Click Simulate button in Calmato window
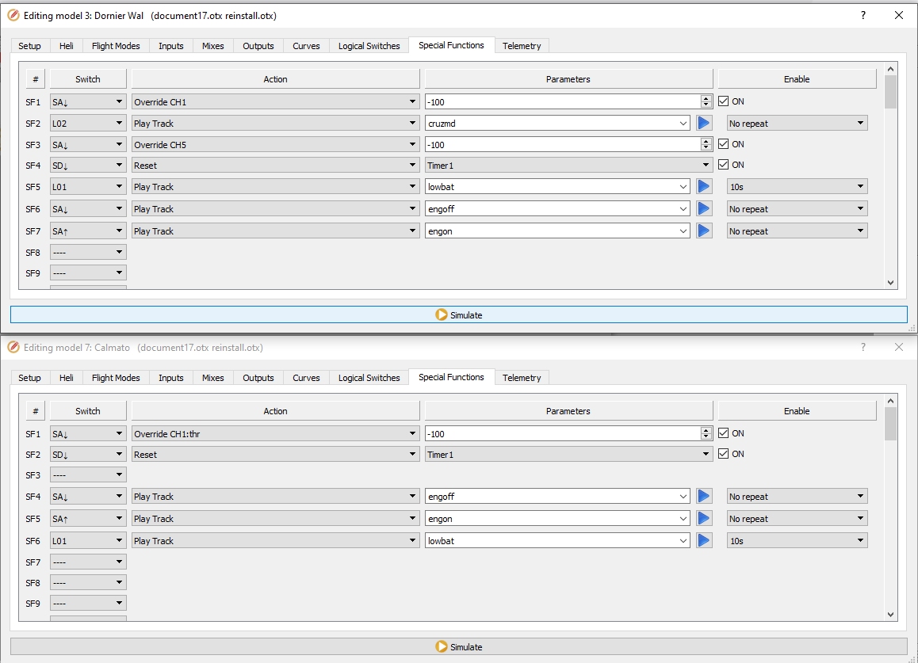 (x=458, y=646)
